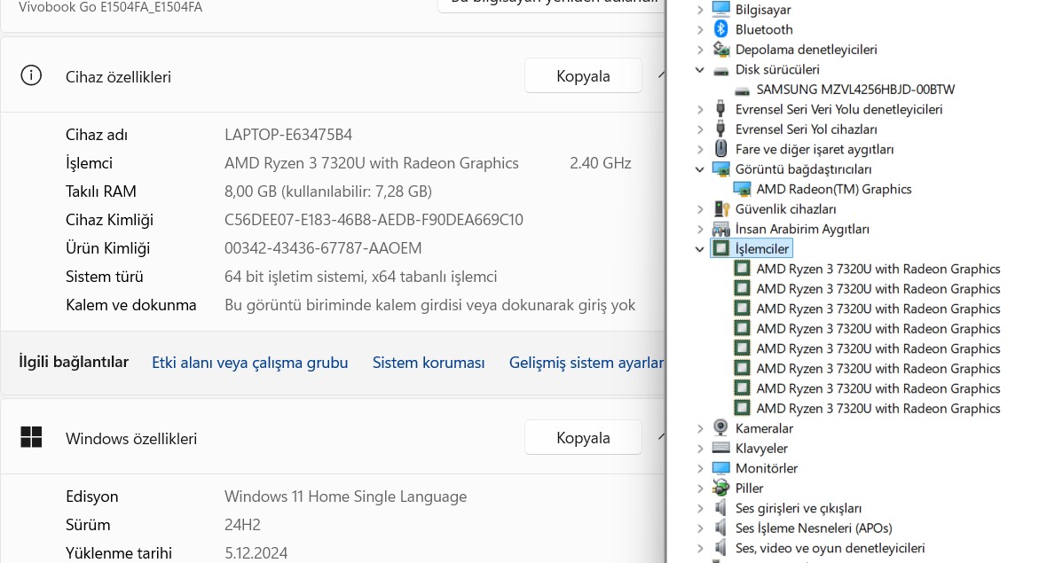Expand Ses girişleri ve çıkışları
Screen dimensions: 1039x563
coord(700,508)
